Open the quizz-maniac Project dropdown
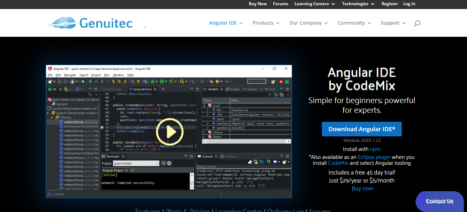 (135, 163)
